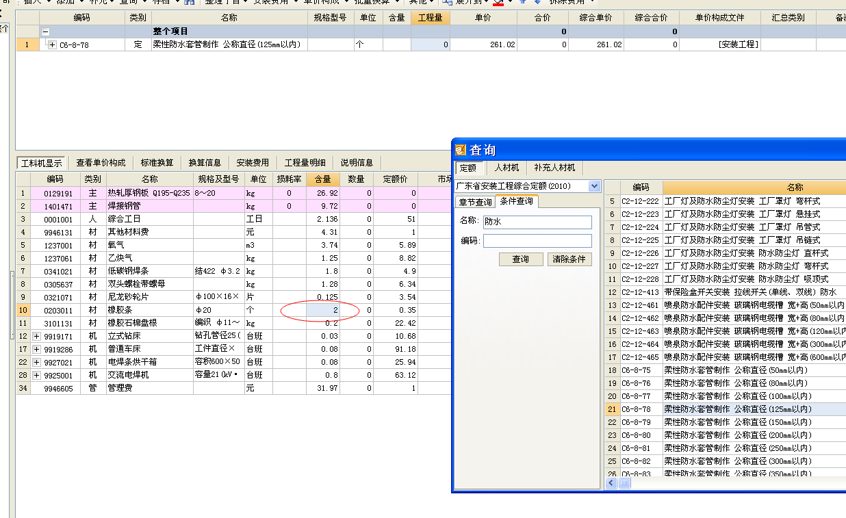This screenshot has height=518, width=846.
Task: Select result C2-12-228 防水防尘灯 吸顶式
Action: coord(726,279)
